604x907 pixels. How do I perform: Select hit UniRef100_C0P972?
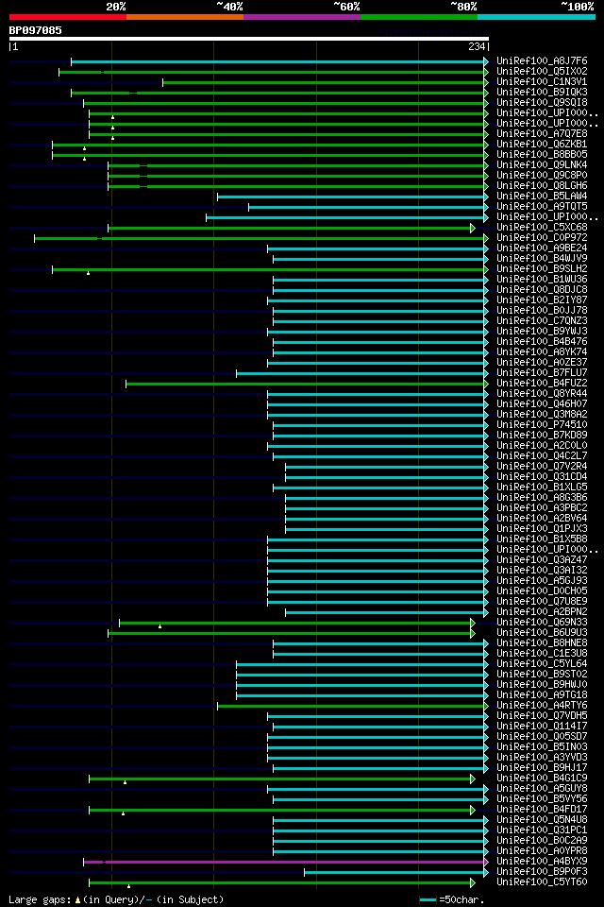542,238
